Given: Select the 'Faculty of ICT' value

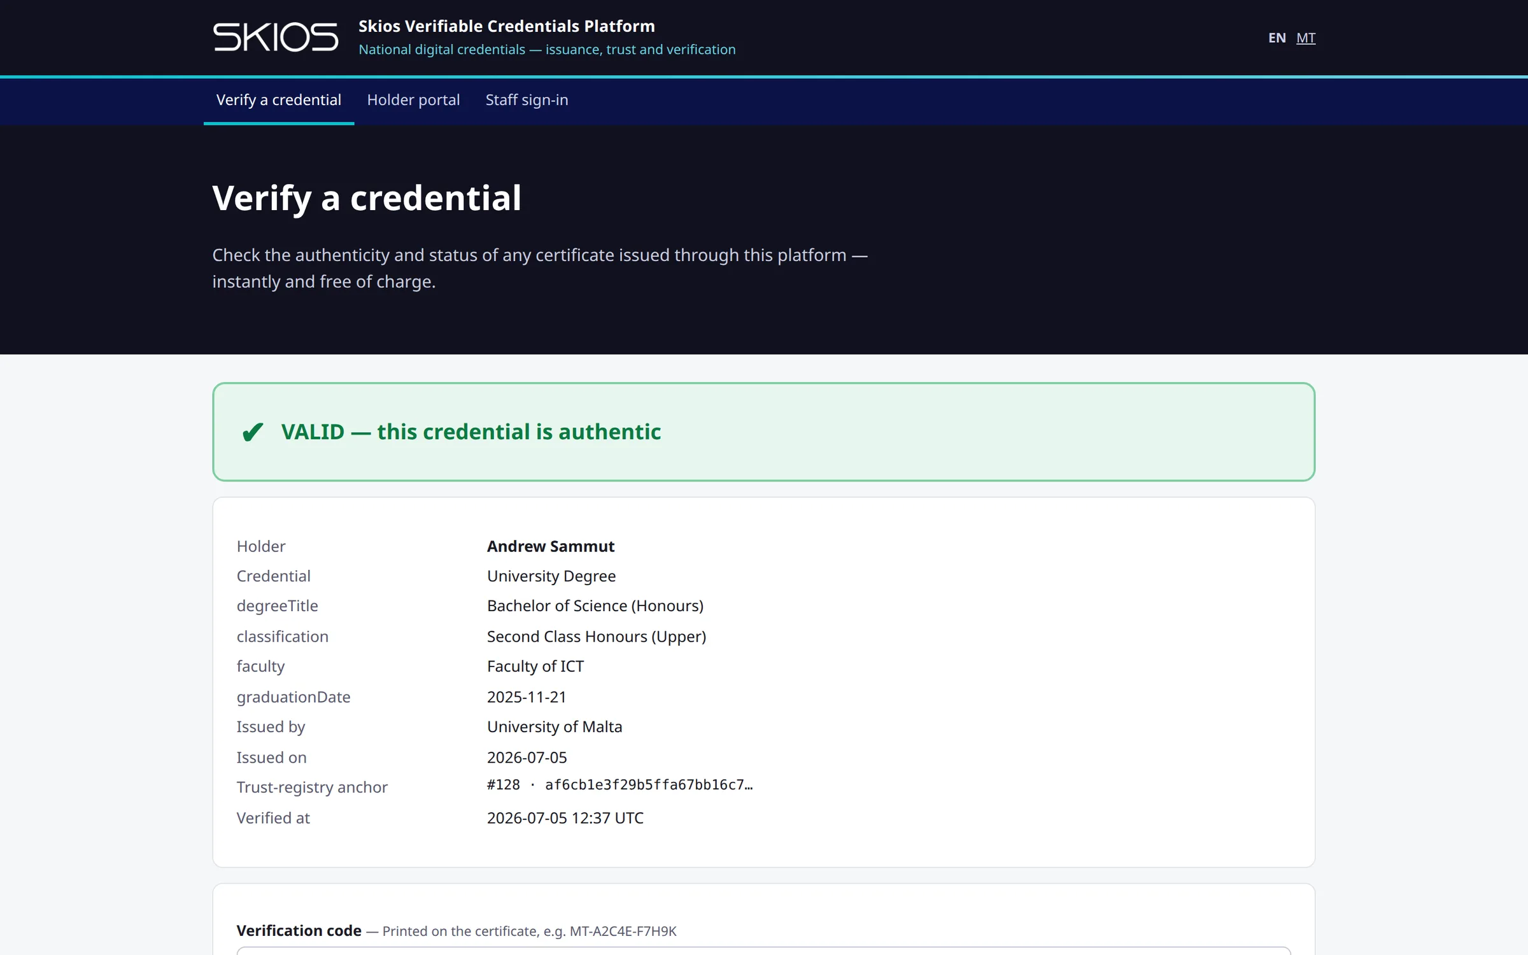Looking at the screenshot, I should (535, 667).
